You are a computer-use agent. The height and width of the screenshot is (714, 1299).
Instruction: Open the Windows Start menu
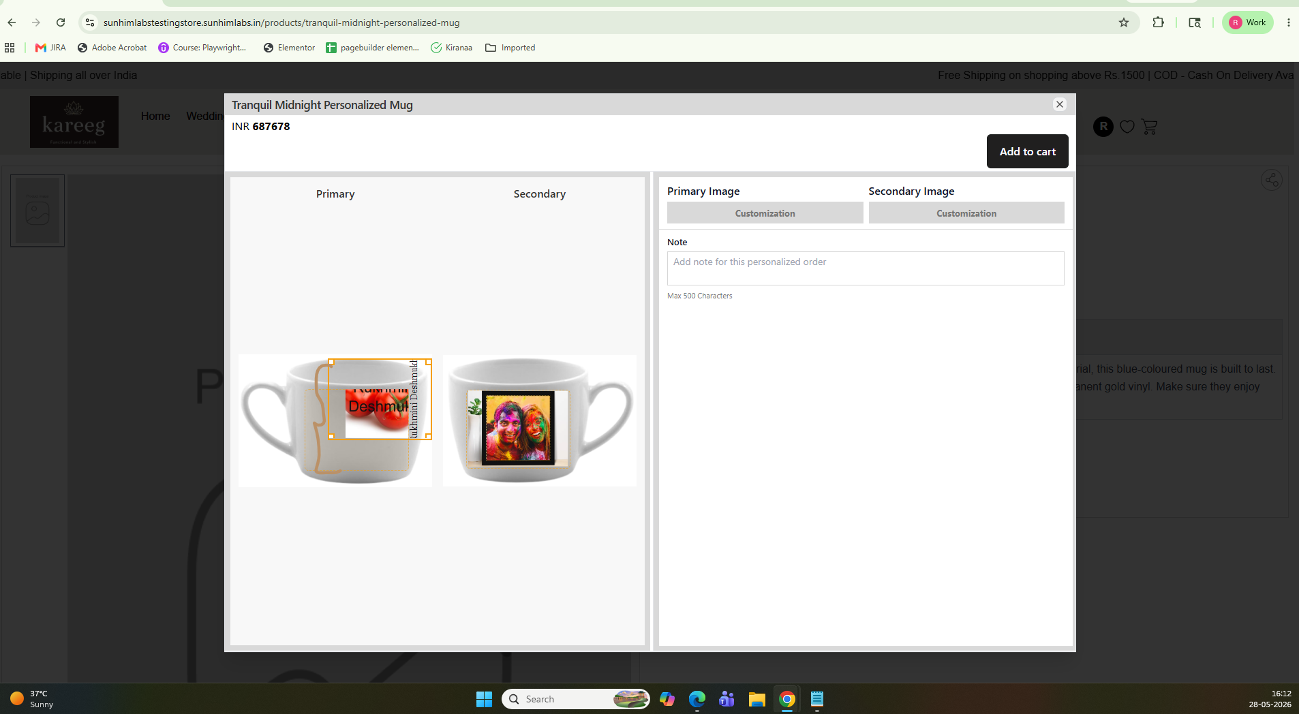[x=484, y=699]
